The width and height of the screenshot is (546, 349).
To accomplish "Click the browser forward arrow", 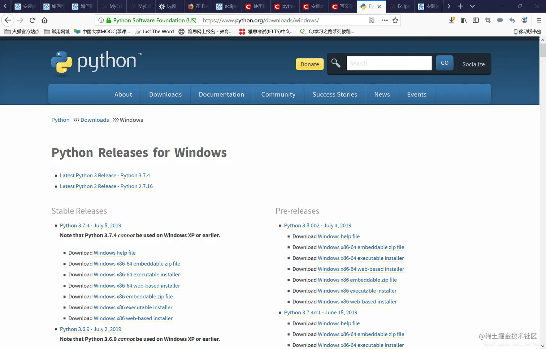I will [20, 20].
